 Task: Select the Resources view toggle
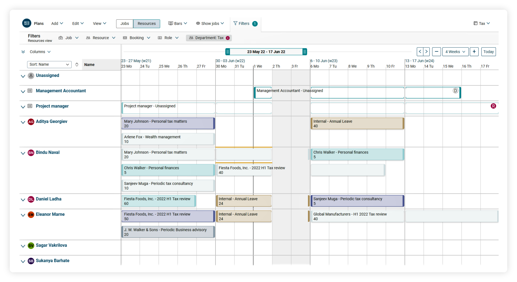[146, 23]
